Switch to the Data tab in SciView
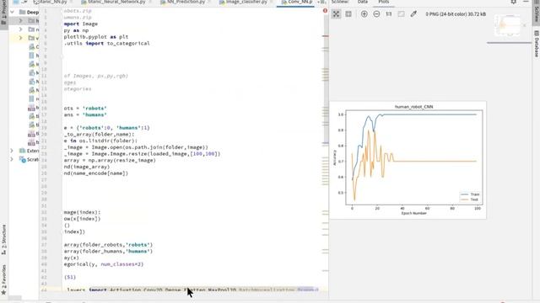This screenshot has width=540, height=303. [362, 2]
